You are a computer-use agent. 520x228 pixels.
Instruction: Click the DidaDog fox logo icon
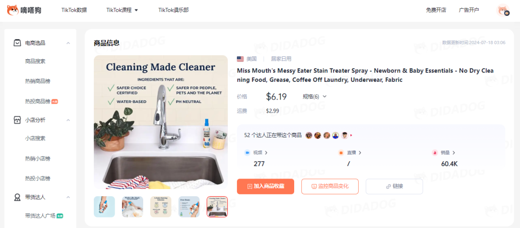(13, 10)
